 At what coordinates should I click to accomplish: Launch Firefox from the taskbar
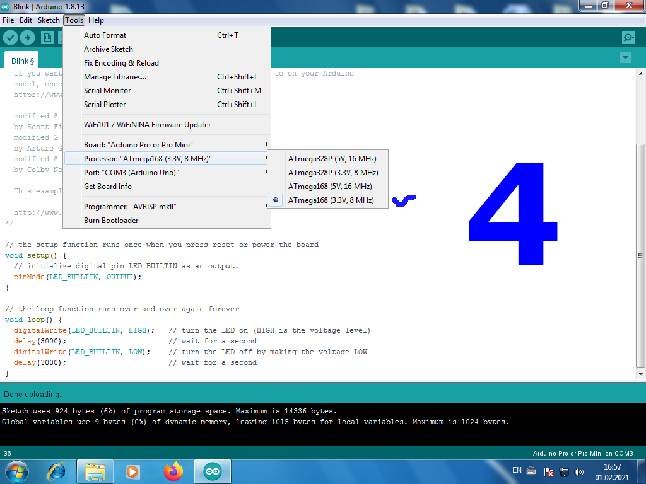[x=173, y=471]
